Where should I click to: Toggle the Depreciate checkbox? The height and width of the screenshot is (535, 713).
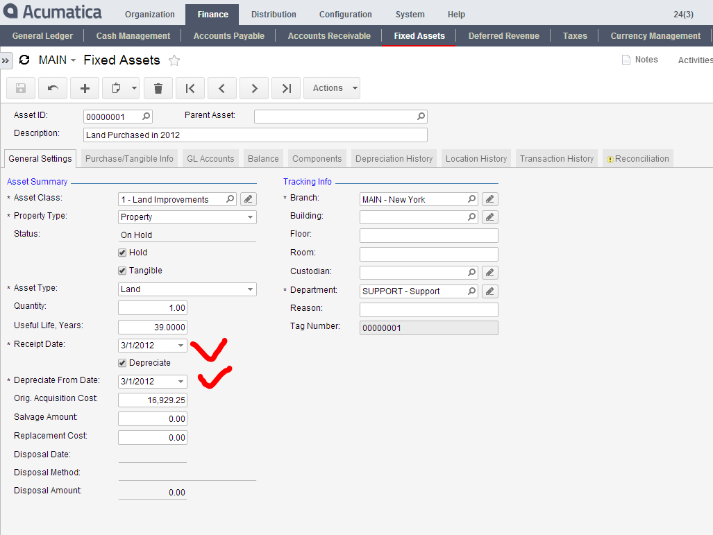pos(122,363)
